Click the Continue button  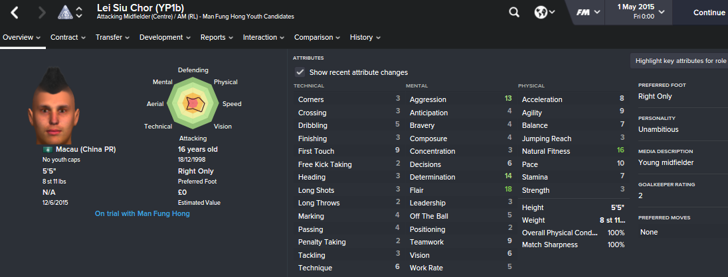pyautogui.click(x=709, y=13)
